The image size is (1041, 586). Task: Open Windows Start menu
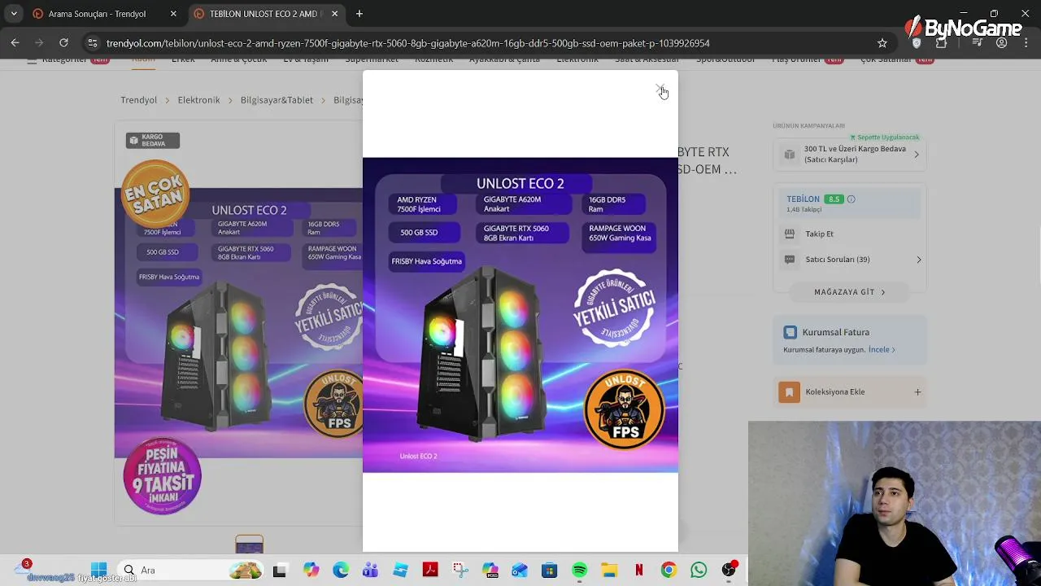coord(99,570)
